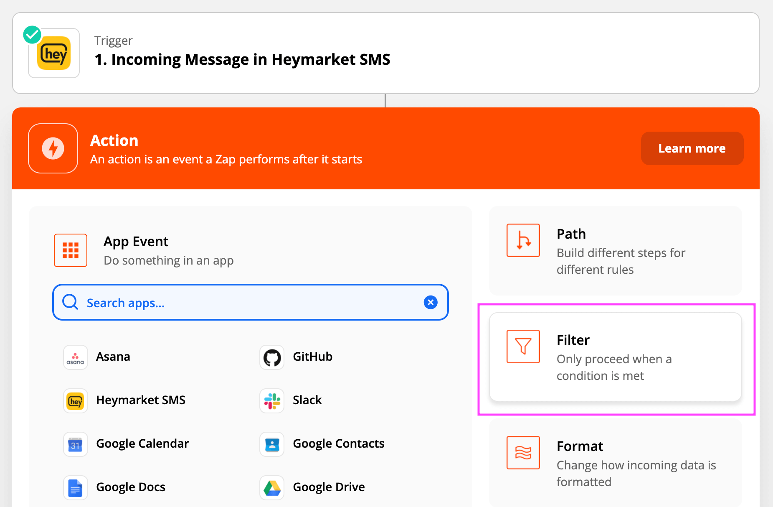The height and width of the screenshot is (507, 773).
Task: Choose the Filter option card
Action: coord(616,357)
